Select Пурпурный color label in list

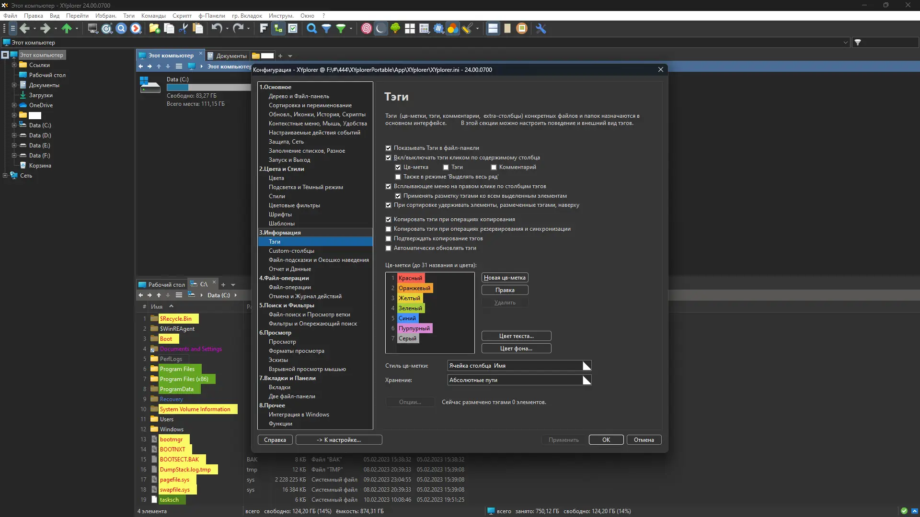coord(414,328)
